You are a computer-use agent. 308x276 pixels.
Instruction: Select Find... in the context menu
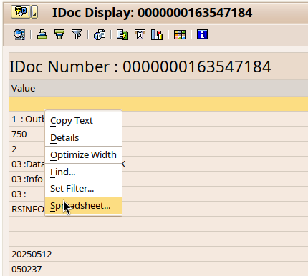click(83, 172)
